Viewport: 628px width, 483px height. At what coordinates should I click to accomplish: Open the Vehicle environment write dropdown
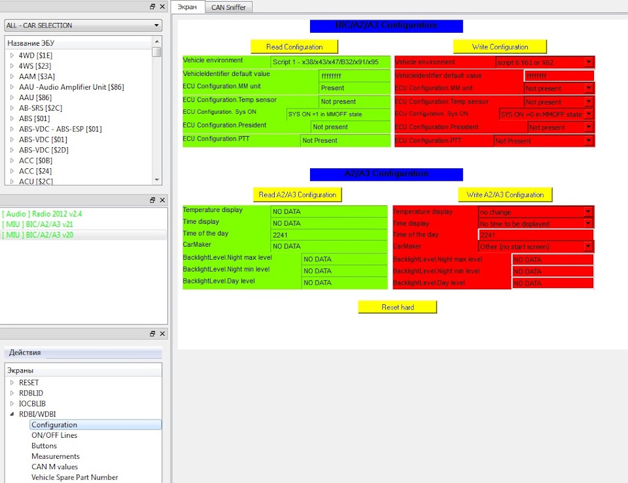(588, 62)
